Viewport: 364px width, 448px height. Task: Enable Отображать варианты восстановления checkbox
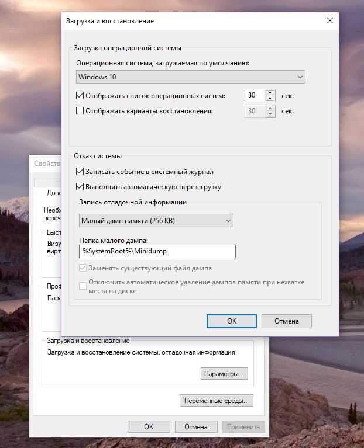[x=81, y=111]
